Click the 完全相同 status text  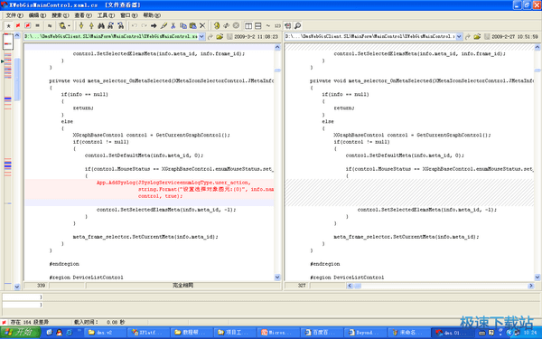[x=183, y=286]
